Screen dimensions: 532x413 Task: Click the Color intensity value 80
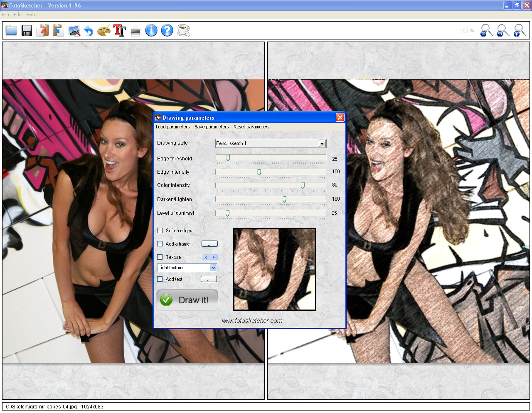click(335, 185)
